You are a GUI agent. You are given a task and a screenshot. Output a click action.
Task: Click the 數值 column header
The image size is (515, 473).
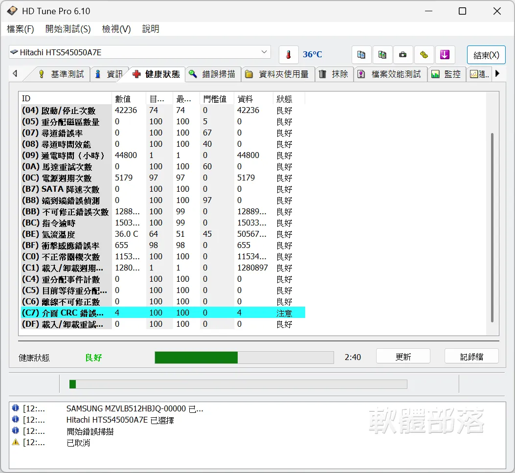[129, 98]
